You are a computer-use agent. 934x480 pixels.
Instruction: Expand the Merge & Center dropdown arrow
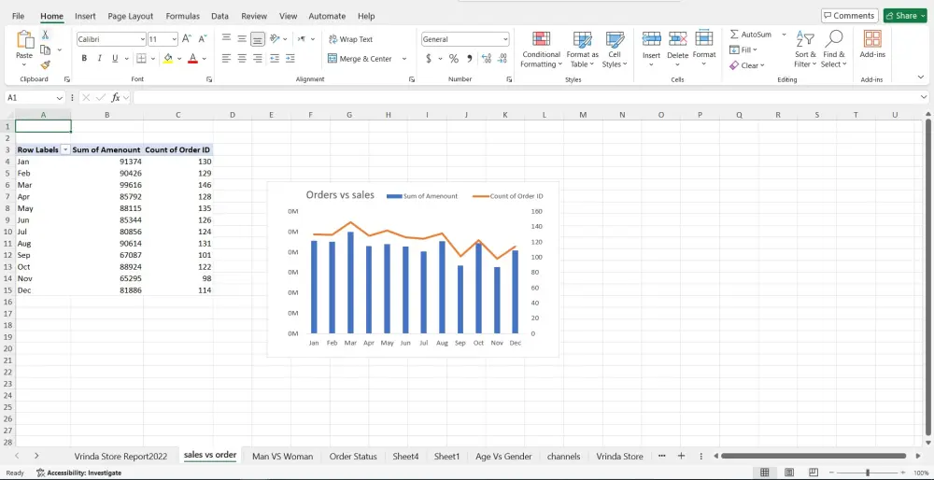tap(404, 58)
